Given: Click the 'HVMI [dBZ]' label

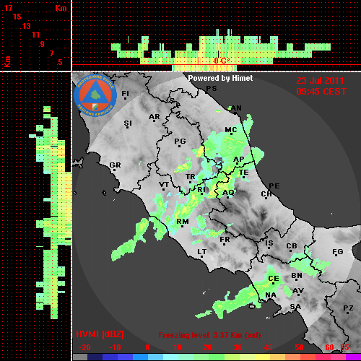Looking at the screenshot, I should click(x=100, y=334).
